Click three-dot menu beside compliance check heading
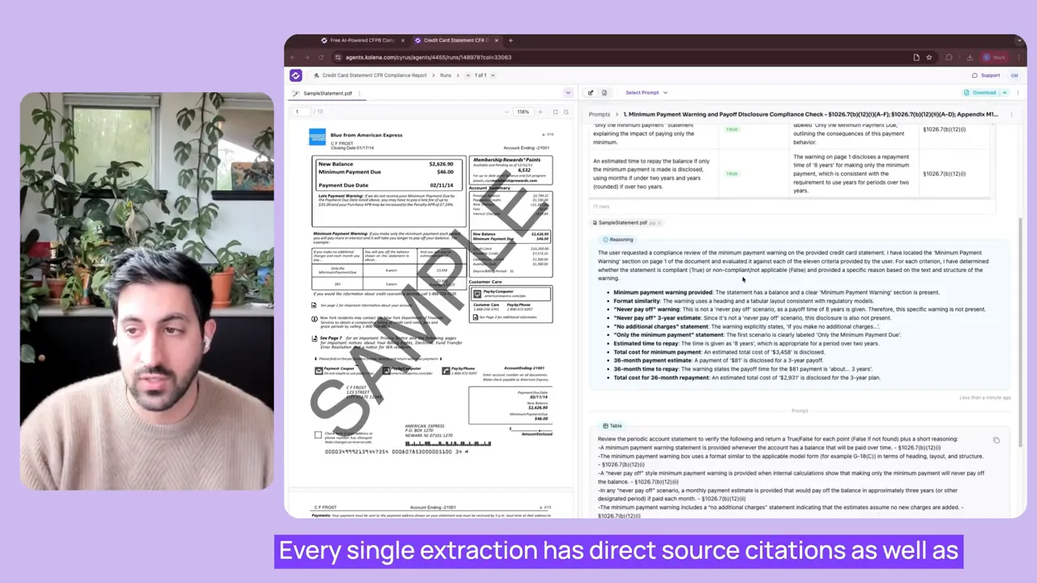Image resolution: width=1037 pixels, height=583 pixels. click(x=1010, y=114)
